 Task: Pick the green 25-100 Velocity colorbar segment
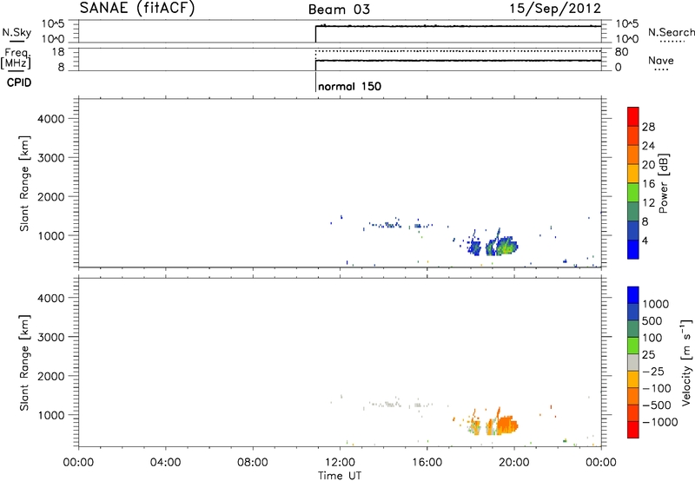point(633,346)
